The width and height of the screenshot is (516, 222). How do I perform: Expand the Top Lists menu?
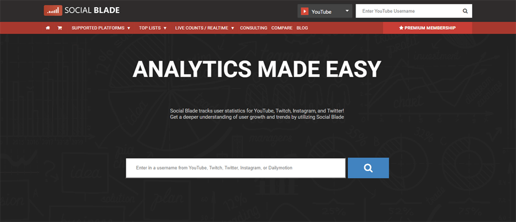click(153, 28)
